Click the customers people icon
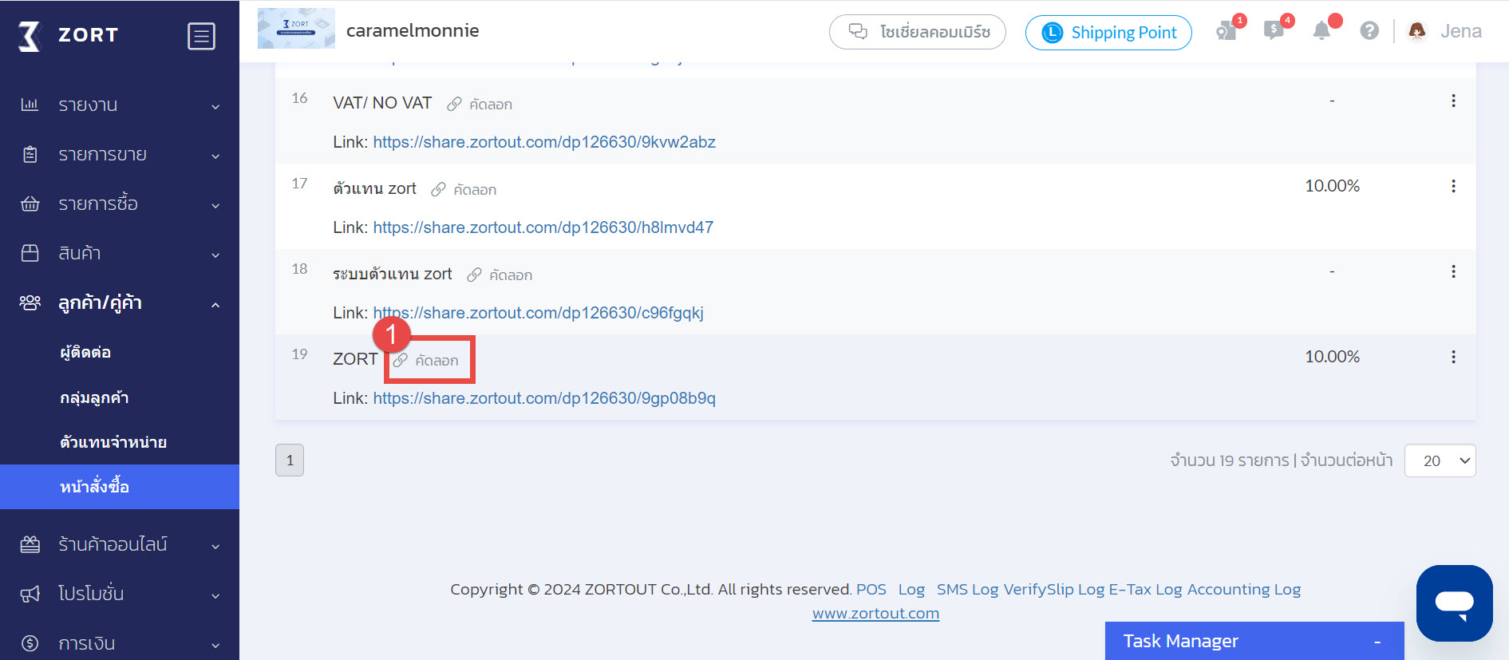 click(30, 302)
